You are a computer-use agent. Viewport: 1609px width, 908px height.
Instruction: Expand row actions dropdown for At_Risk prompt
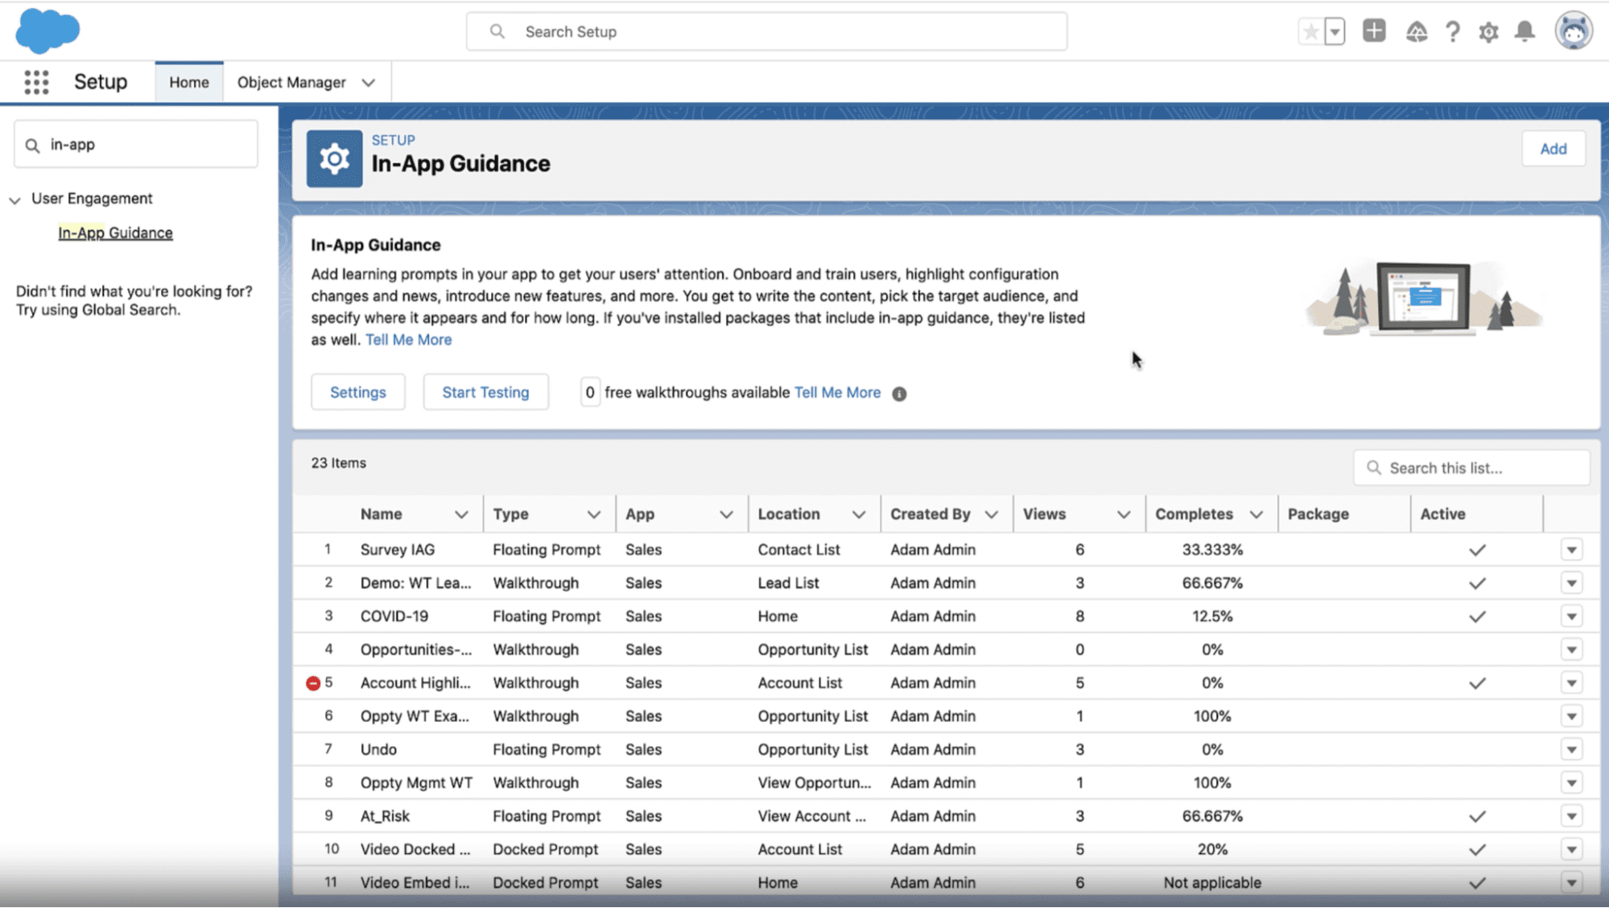[1571, 815]
